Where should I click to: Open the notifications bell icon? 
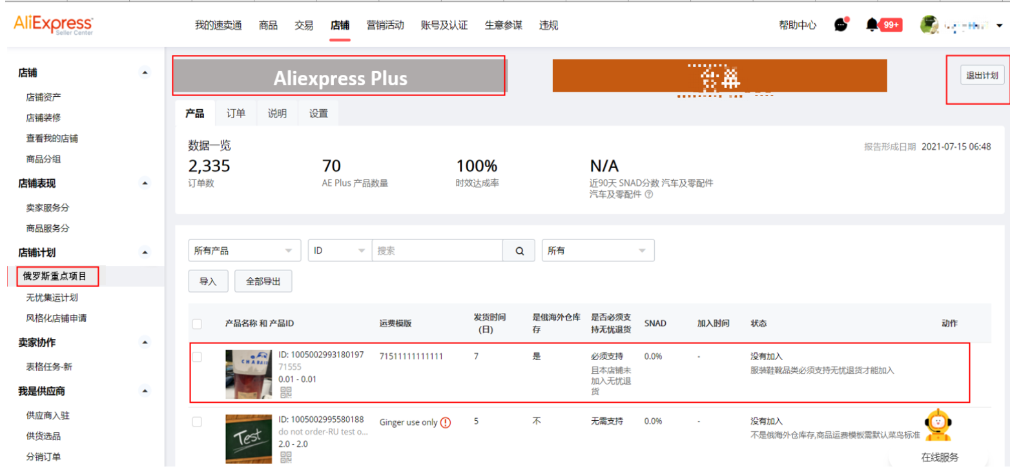(872, 25)
